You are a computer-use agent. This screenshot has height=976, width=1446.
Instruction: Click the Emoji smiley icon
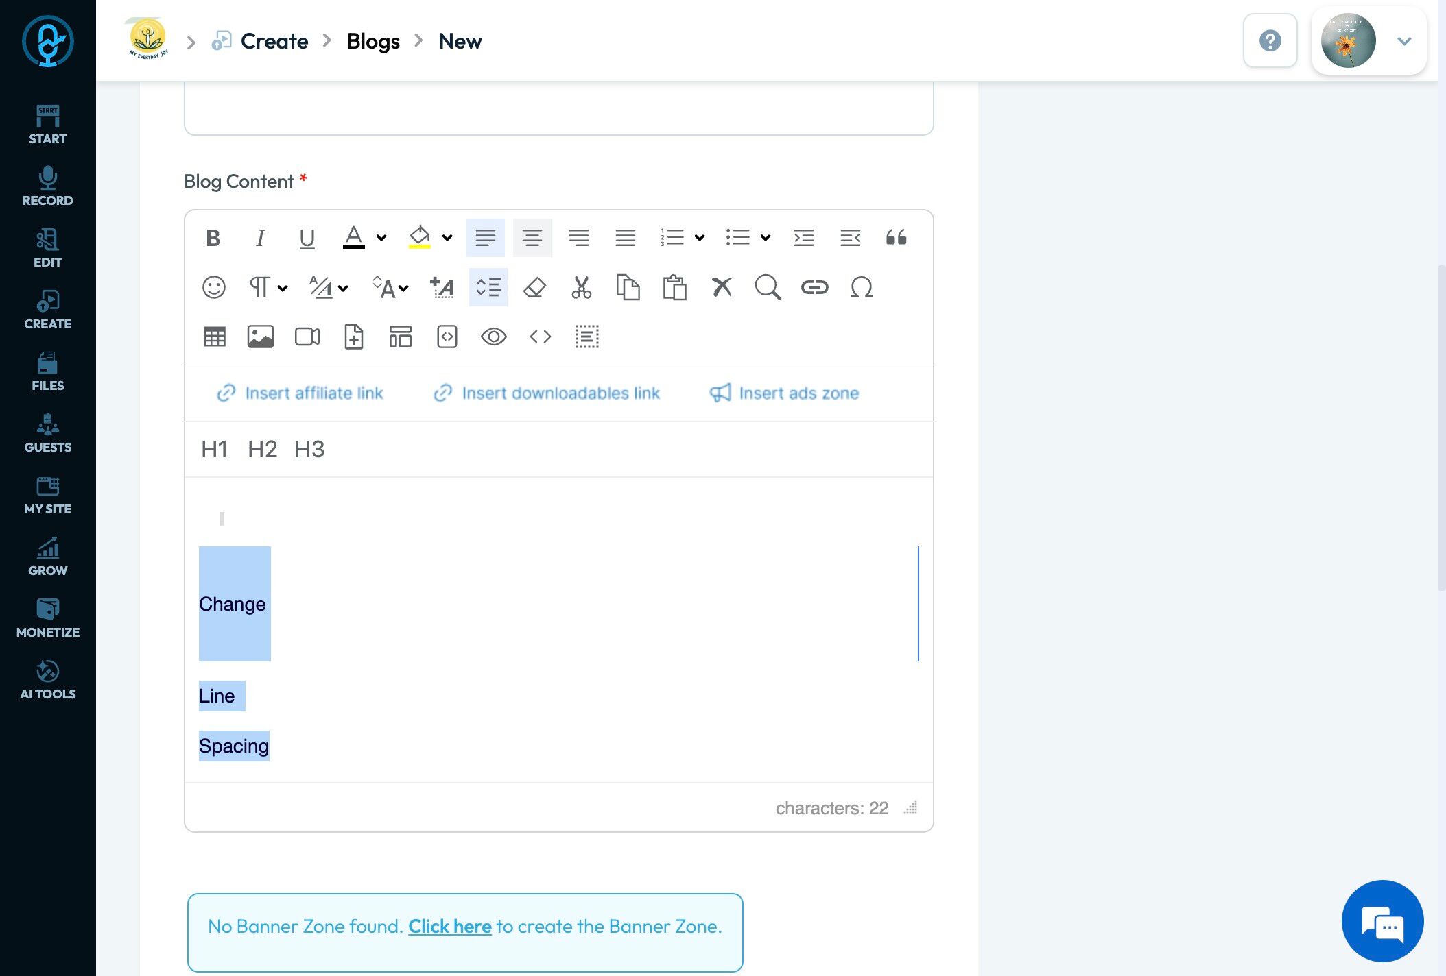tap(213, 287)
